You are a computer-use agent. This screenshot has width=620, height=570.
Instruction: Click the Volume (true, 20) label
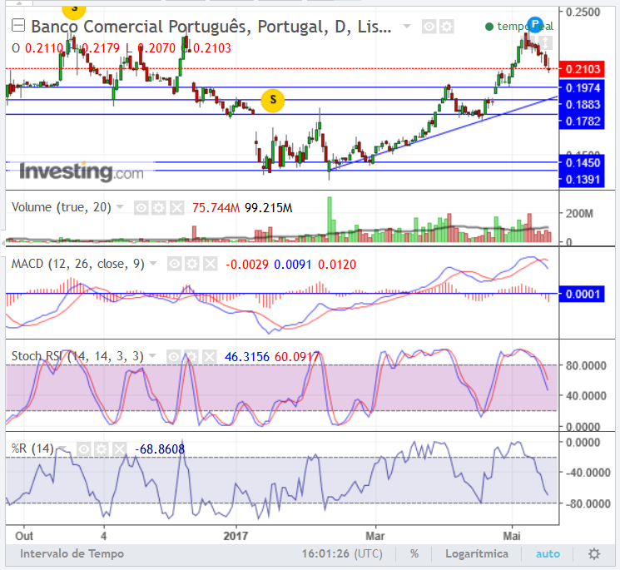coord(62,207)
